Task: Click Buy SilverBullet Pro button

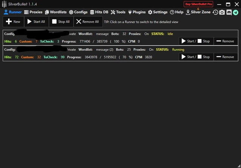Action: coord(198,4)
